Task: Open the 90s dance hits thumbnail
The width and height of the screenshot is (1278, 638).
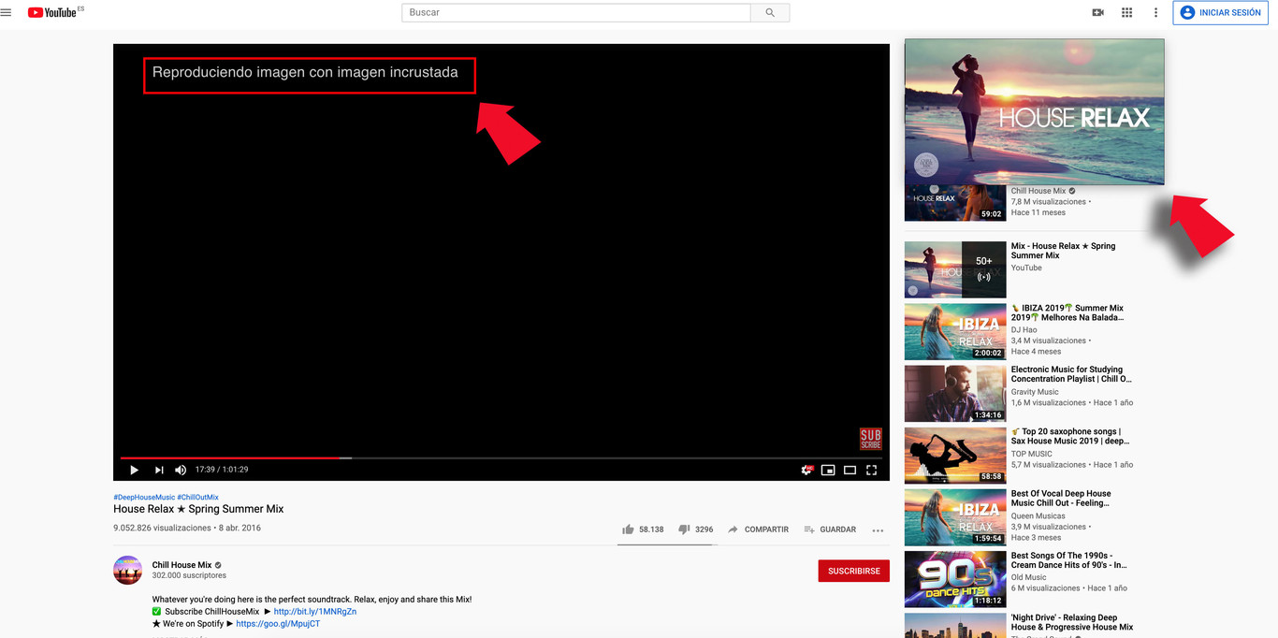Action: [955, 578]
